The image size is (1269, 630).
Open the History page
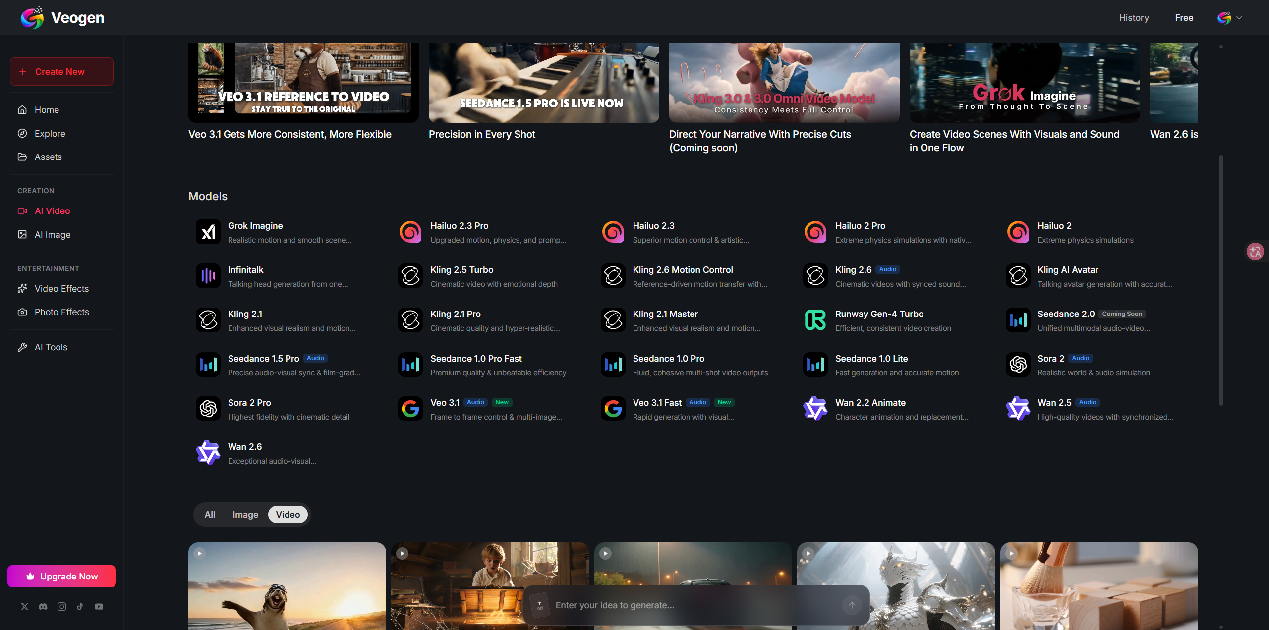(1134, 18)
